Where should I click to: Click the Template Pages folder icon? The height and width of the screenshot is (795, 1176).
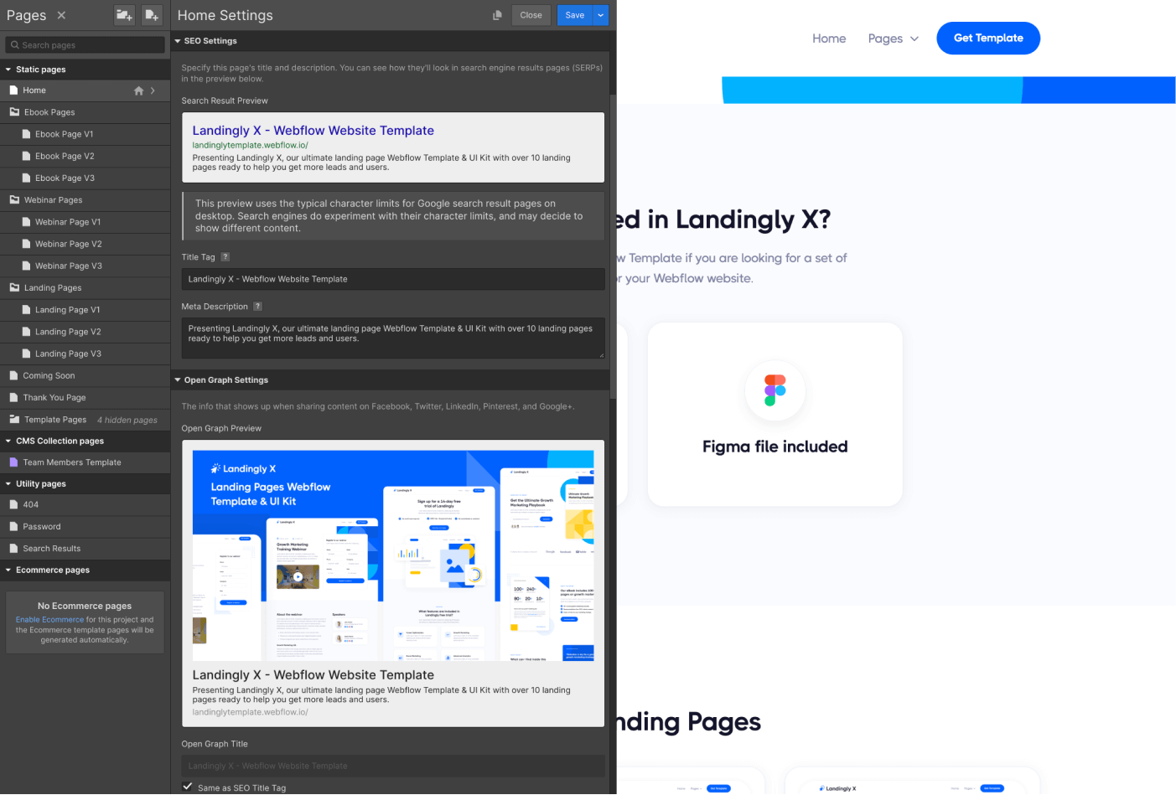[14, 420]
